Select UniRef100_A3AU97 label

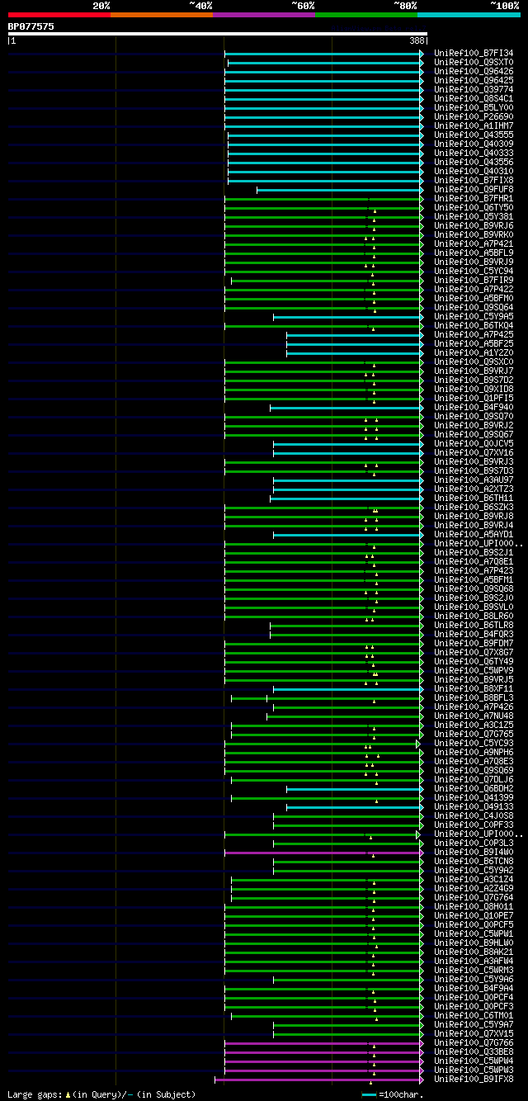coord(474,480)
